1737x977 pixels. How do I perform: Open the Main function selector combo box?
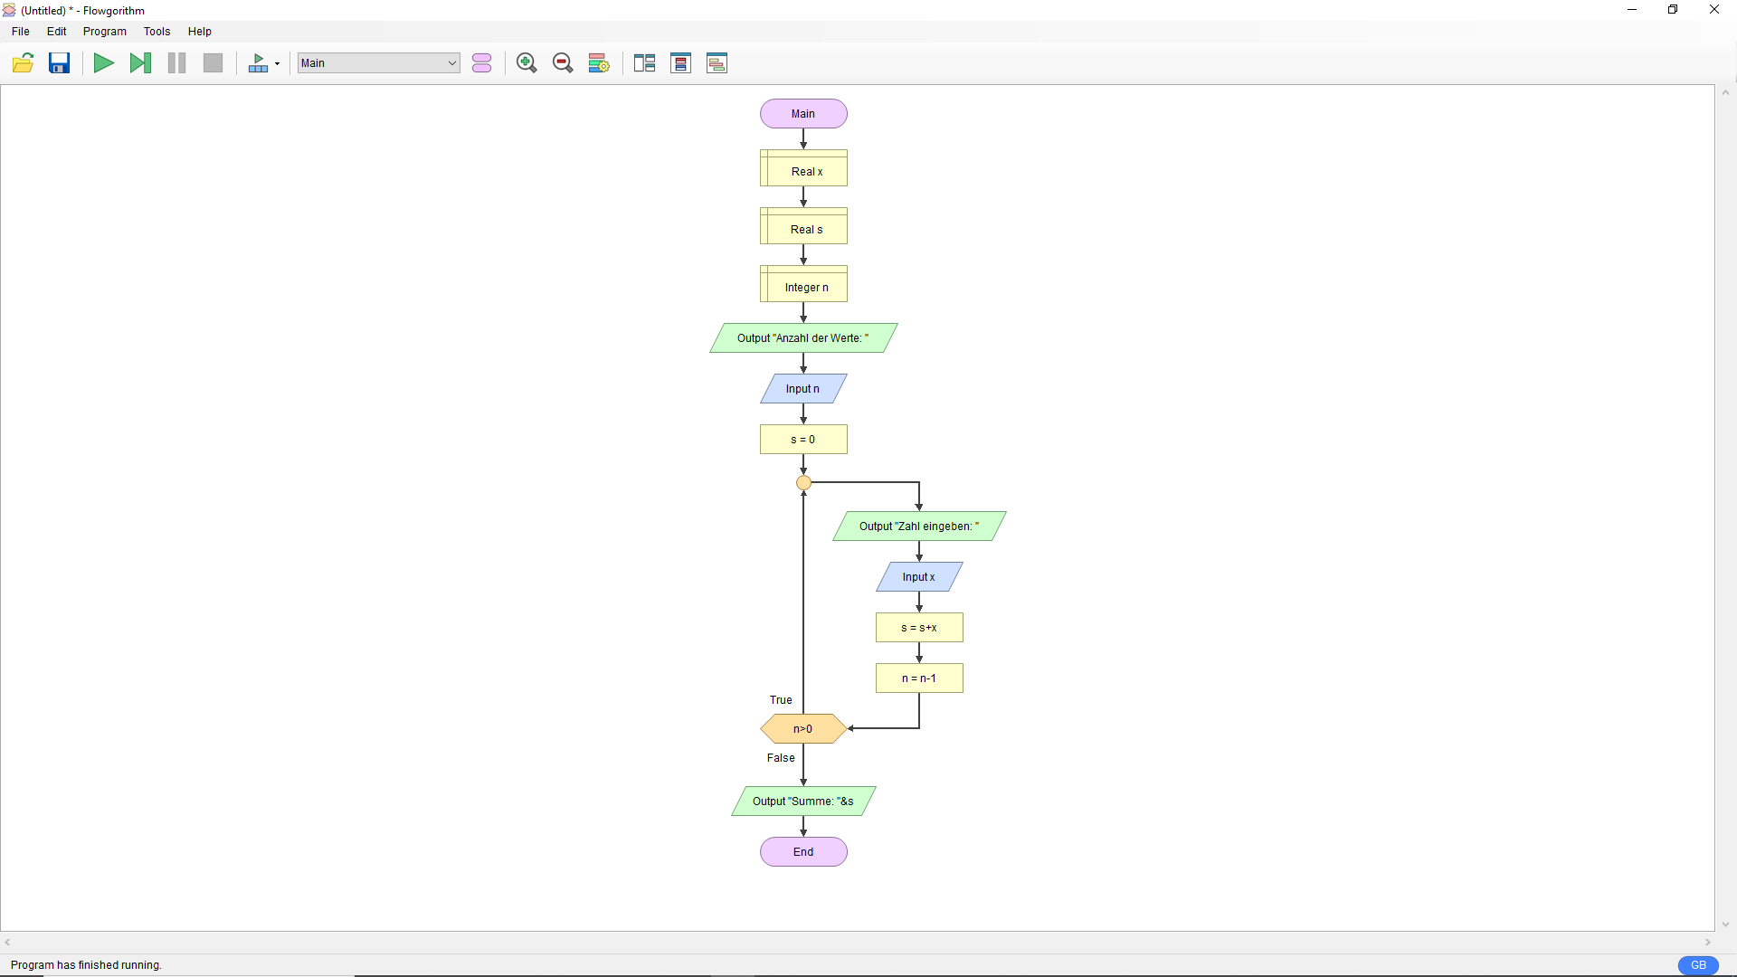(x=378, y=63)
